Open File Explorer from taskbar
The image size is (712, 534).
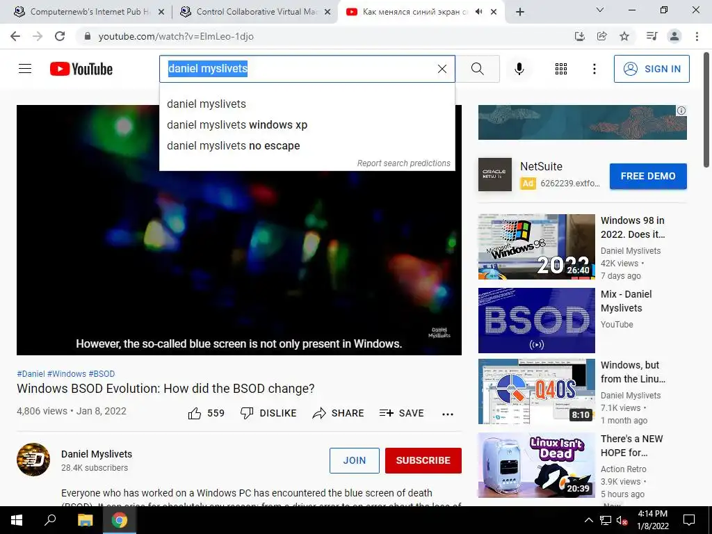coord(85,520)
